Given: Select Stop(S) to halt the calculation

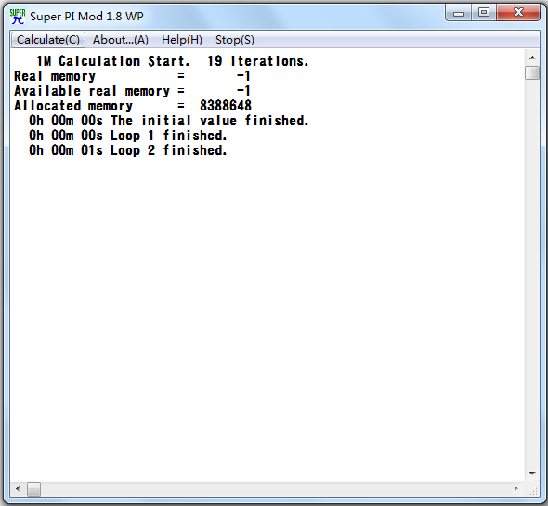Looking at the screenshot, I should coord(234,40).
